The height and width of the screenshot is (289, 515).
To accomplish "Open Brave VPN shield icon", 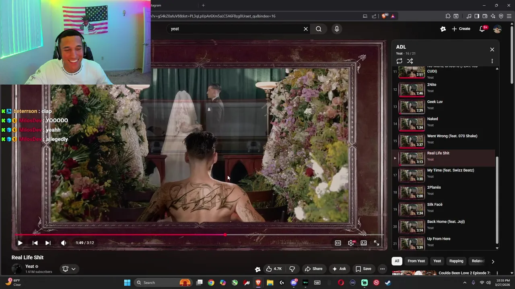I will tap(501, 16).
